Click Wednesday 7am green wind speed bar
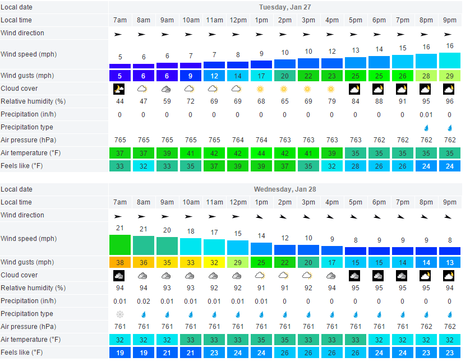 pyautogui.click(x=119, y=245)
